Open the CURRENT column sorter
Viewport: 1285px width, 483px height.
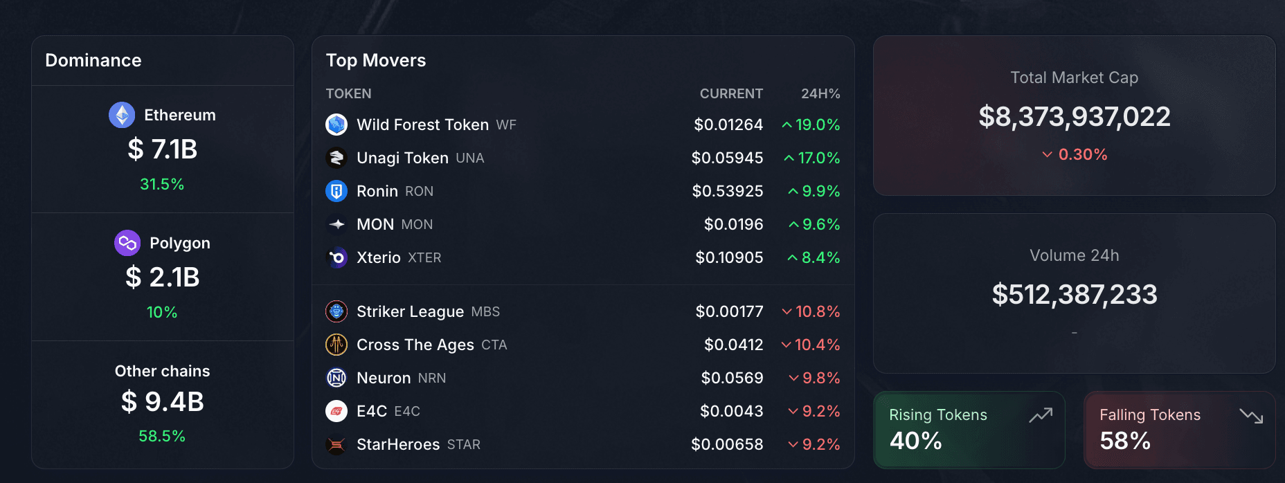tap(731, 93)
